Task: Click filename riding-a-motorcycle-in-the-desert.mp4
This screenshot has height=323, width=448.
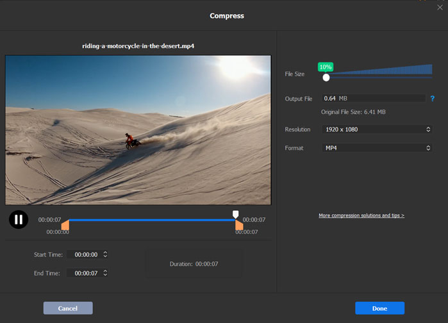Action: 138,46
